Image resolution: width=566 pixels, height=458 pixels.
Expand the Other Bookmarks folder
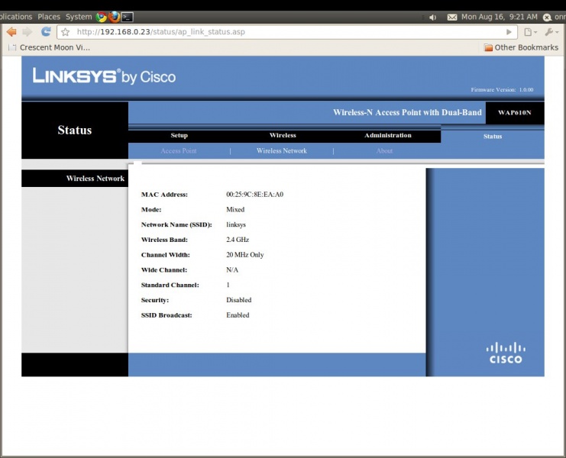click(521, 47)
